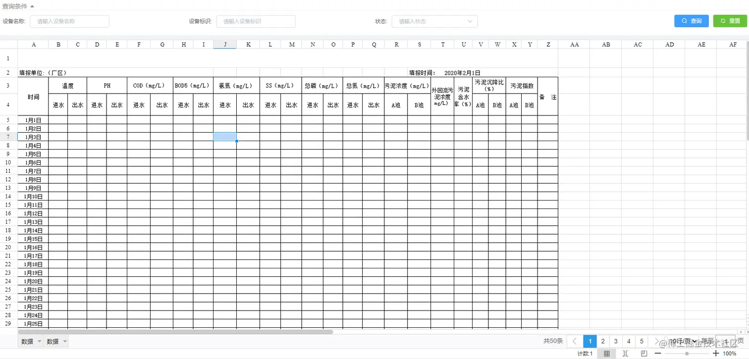Screen dimensions: 749x359
Task: Focus the 设备标识 input field
Action: point(256,21)
